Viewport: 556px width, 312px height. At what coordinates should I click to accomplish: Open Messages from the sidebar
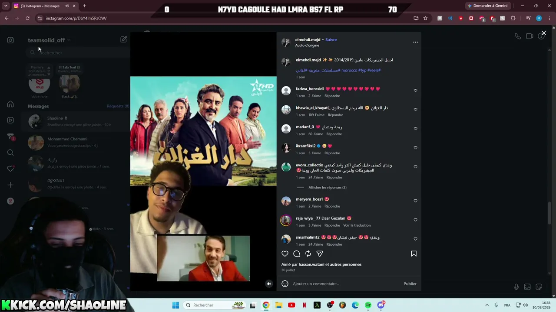pos(10,136)
